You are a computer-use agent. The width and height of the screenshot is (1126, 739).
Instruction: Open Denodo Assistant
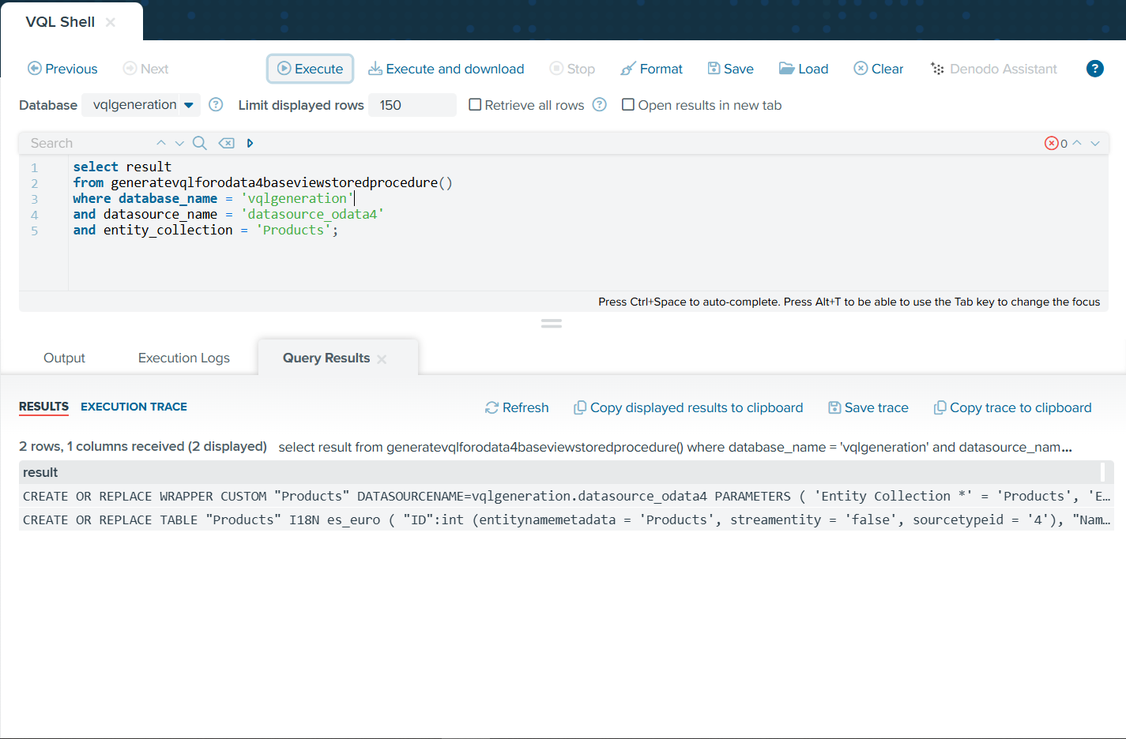(x=994, y=69)
